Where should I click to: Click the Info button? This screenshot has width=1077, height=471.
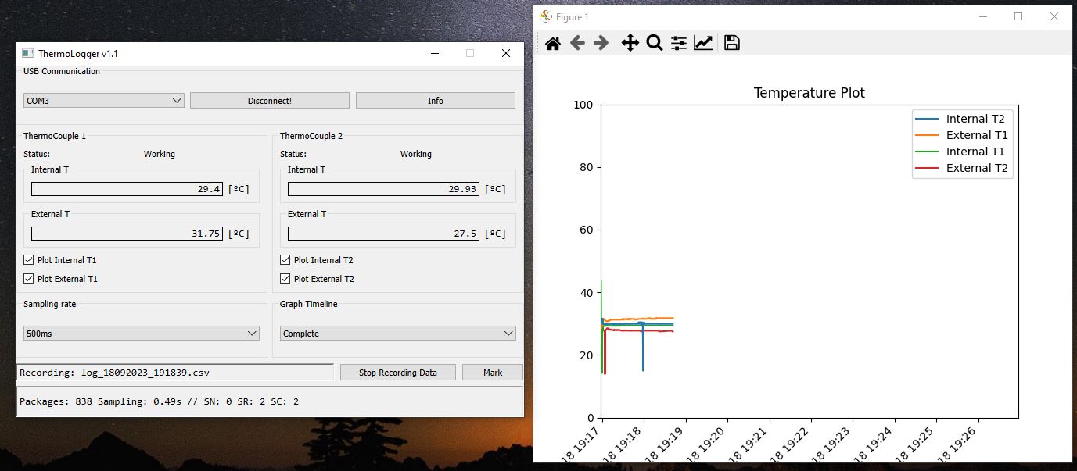pos(436,101)
